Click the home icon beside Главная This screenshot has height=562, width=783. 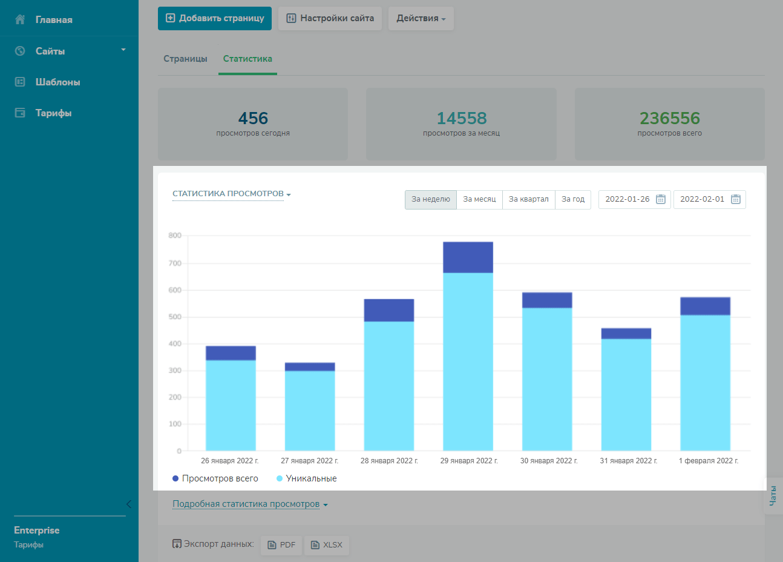click(x=20, y=19)
